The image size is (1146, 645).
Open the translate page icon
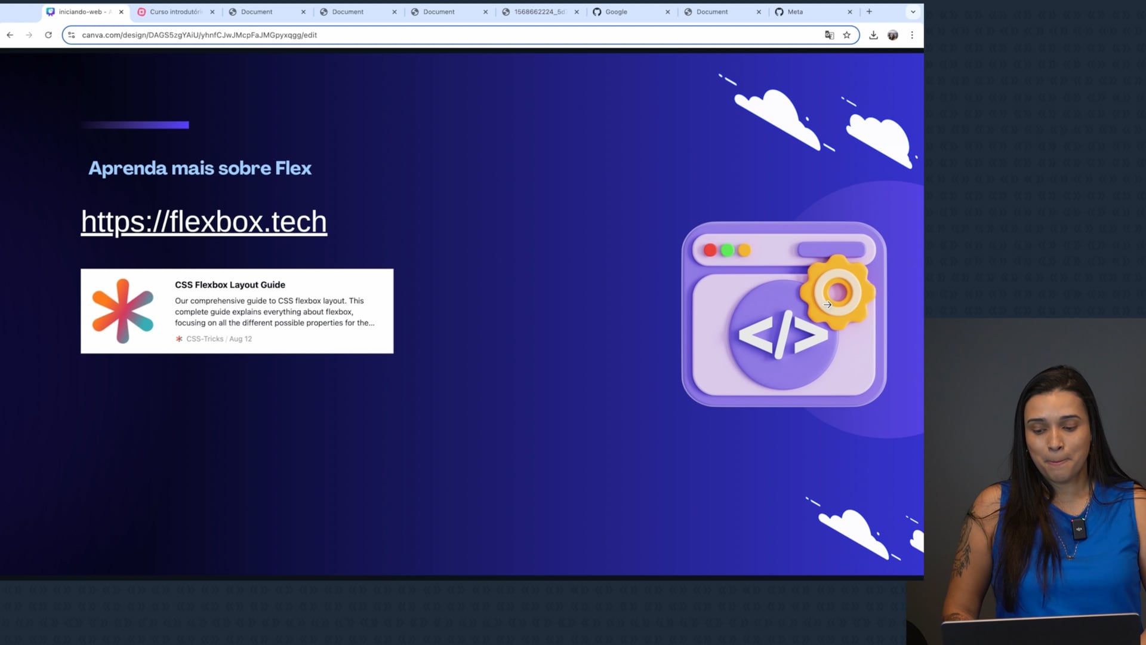point(829,35)
